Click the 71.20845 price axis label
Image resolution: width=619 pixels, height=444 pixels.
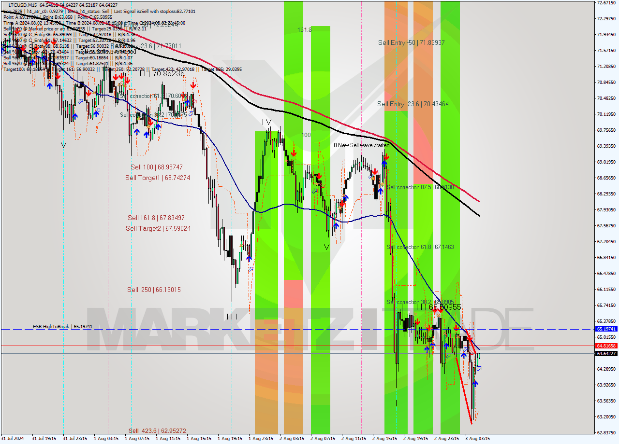click(606, 66)
